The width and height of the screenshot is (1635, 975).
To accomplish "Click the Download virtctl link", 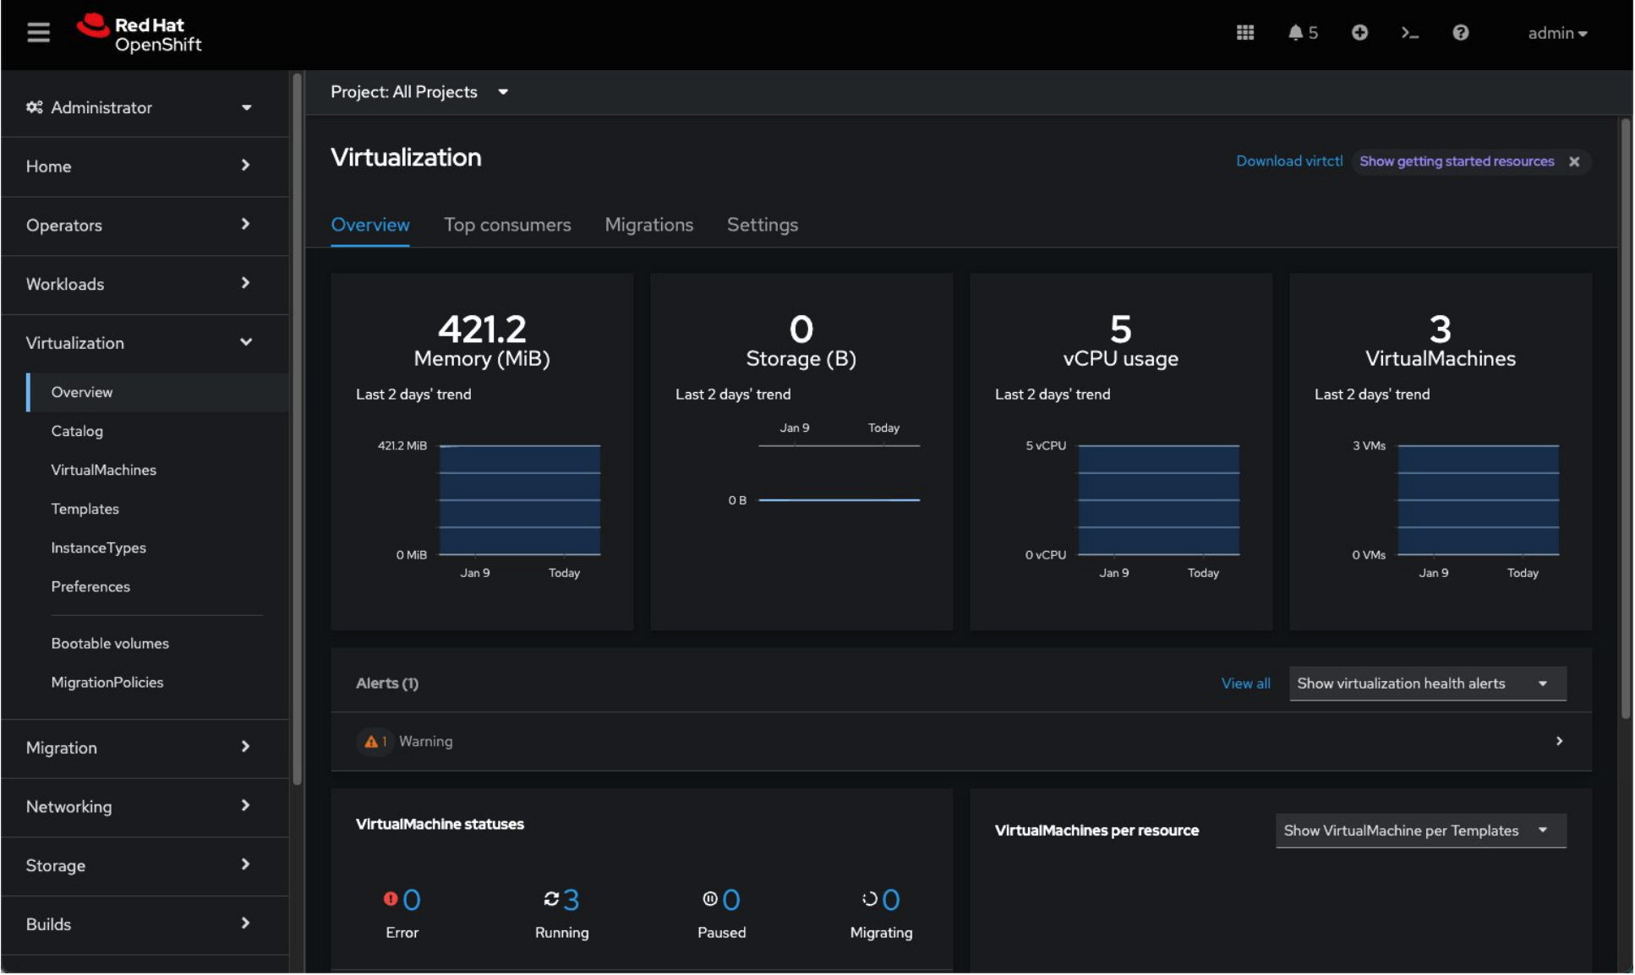I will point(1288,161).
